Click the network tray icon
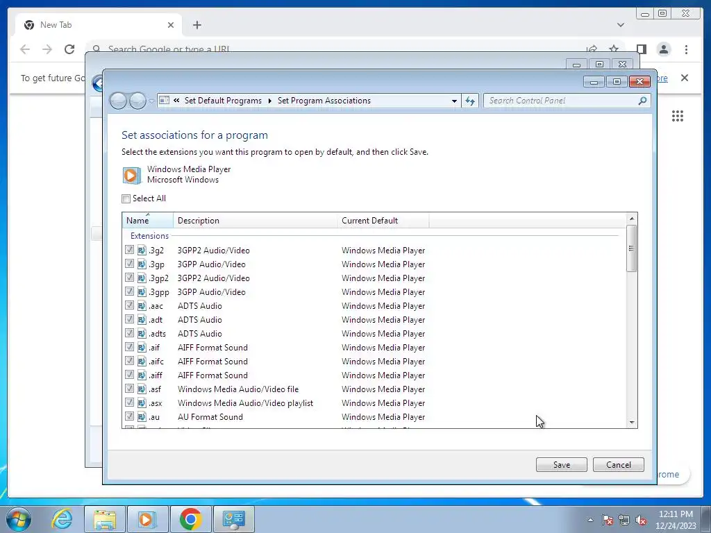711x533 pixels. pos(624,520)
